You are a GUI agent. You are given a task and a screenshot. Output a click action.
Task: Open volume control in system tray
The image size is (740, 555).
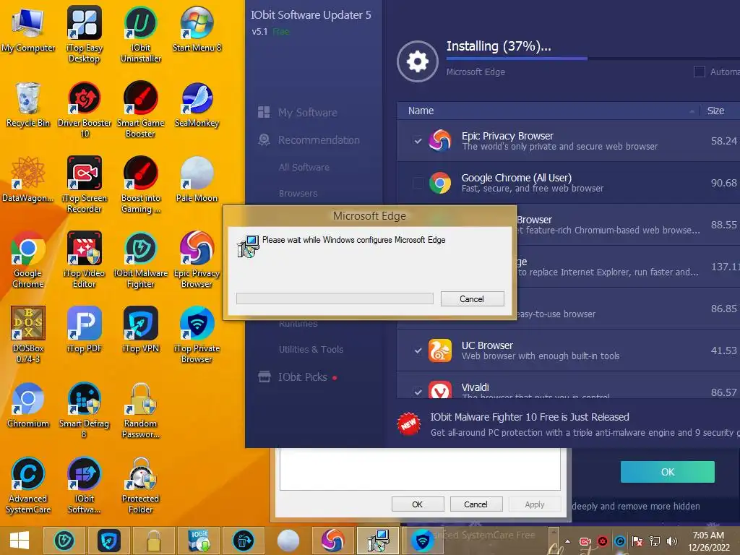671,541
